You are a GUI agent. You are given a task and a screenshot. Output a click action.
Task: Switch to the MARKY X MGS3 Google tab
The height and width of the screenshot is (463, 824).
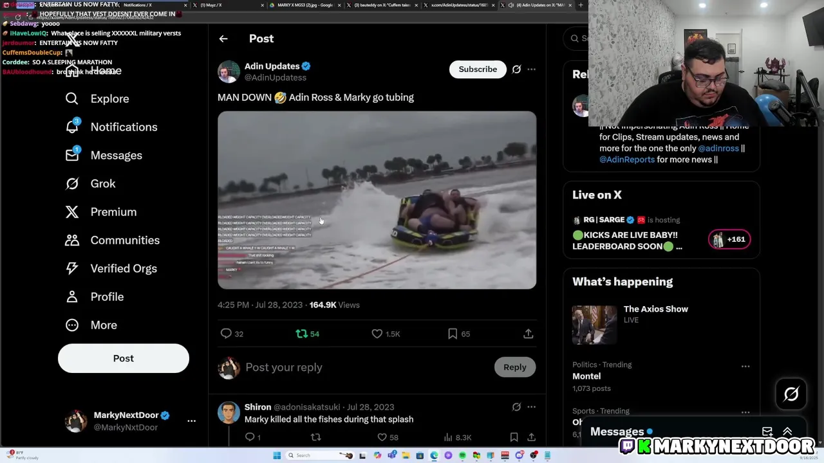[x=305, y=5]
